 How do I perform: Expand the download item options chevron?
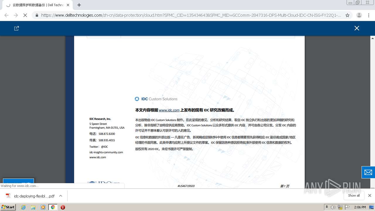pos(61,196)
